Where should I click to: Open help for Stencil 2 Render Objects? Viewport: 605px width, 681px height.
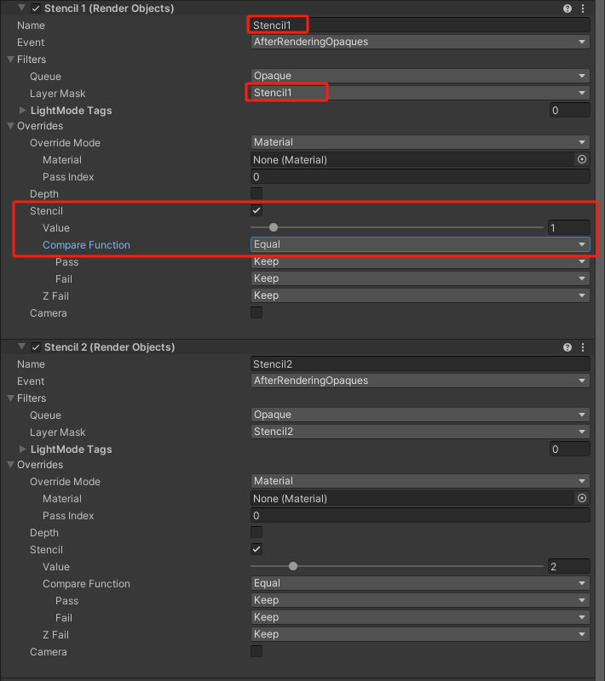568,347
